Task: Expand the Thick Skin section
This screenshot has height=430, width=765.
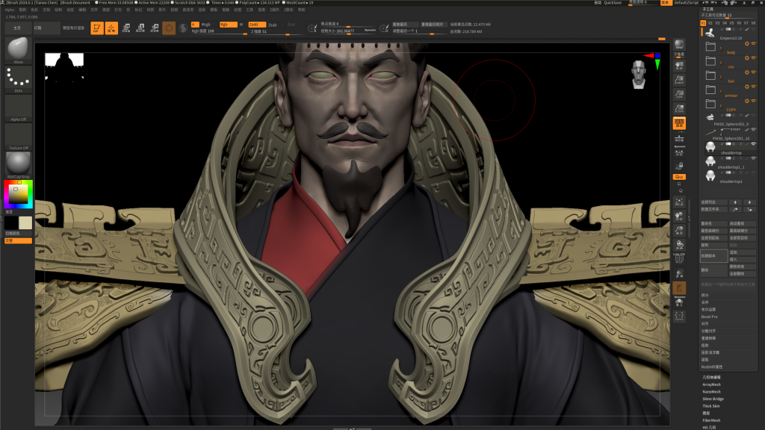Action: click(711, 406)
